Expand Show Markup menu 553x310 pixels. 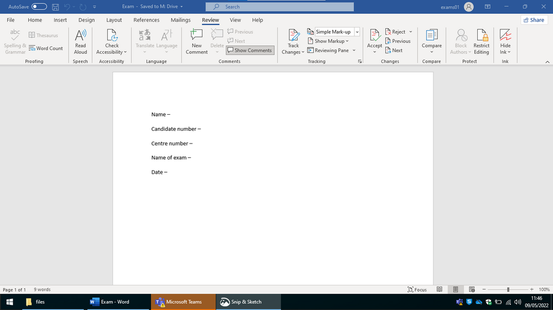coord(328,41)
